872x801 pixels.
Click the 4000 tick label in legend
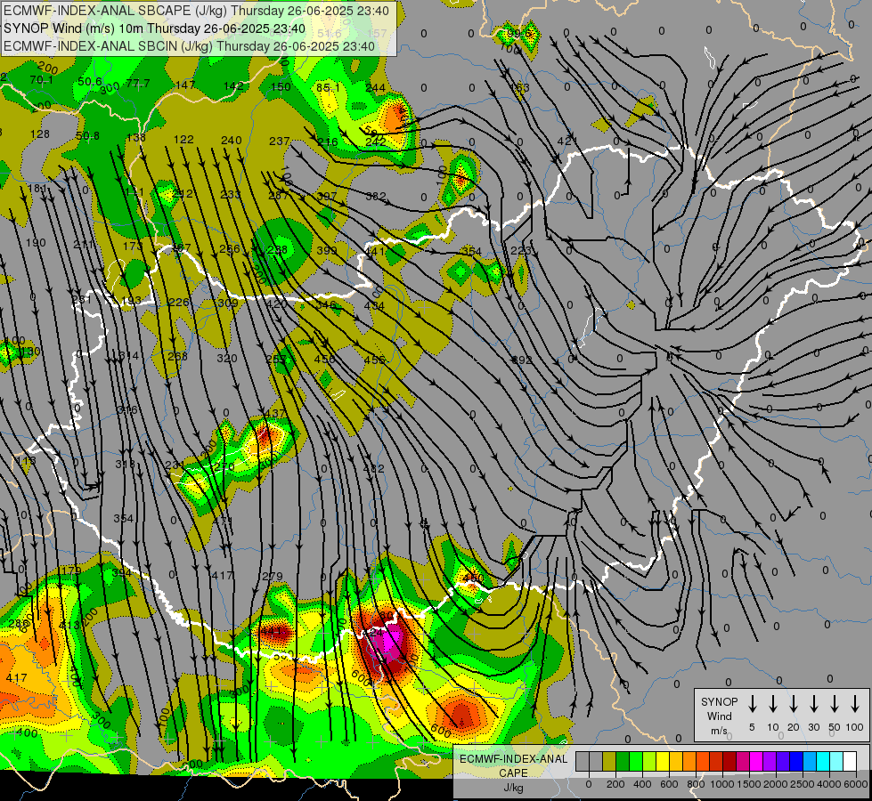click(829, 784)
